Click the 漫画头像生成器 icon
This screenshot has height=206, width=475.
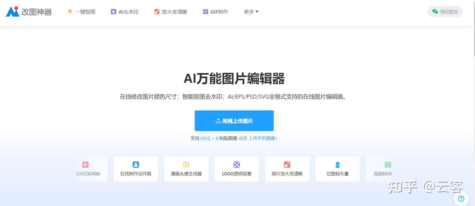(x=186, y=165)
